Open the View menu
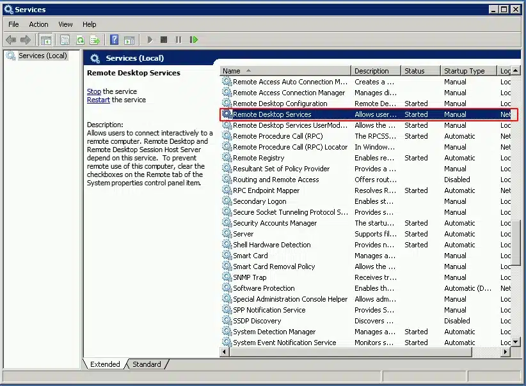 (65, 24)
